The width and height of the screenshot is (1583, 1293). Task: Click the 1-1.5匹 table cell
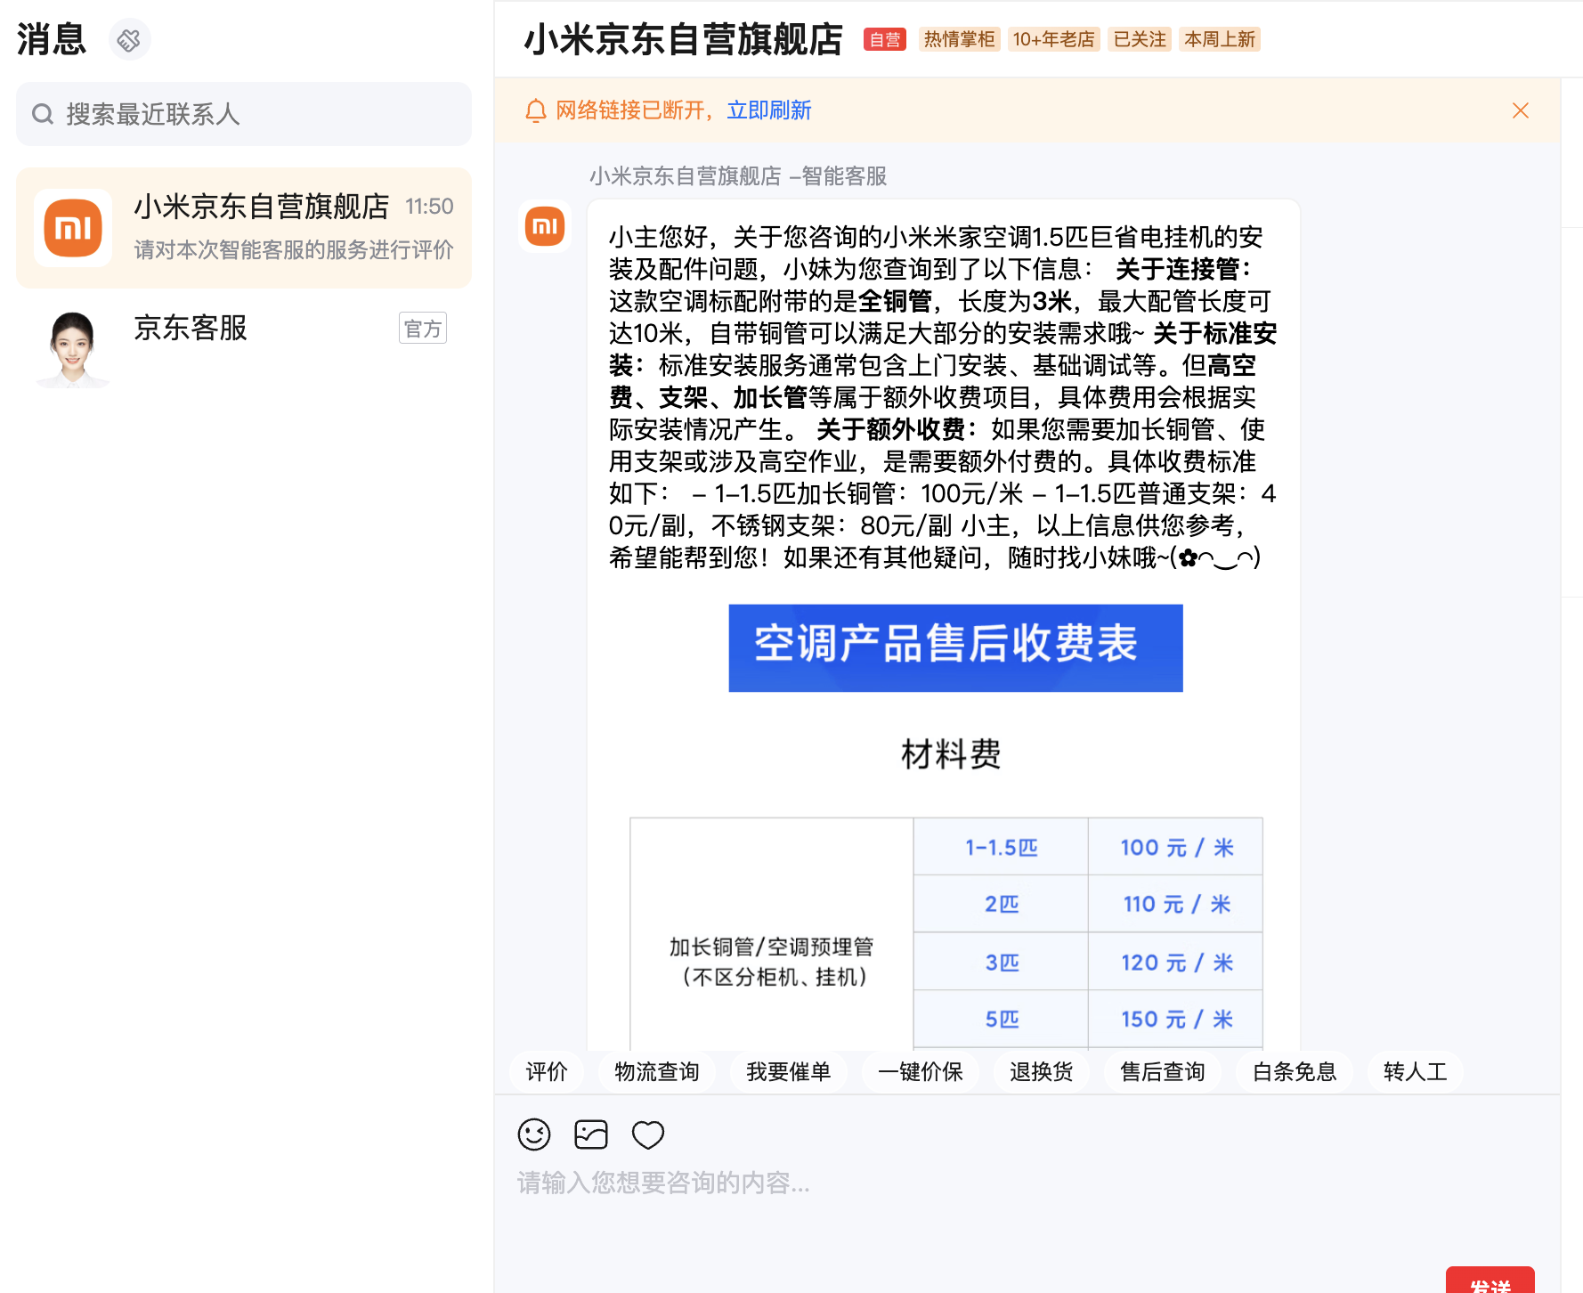coord(1001,847)
